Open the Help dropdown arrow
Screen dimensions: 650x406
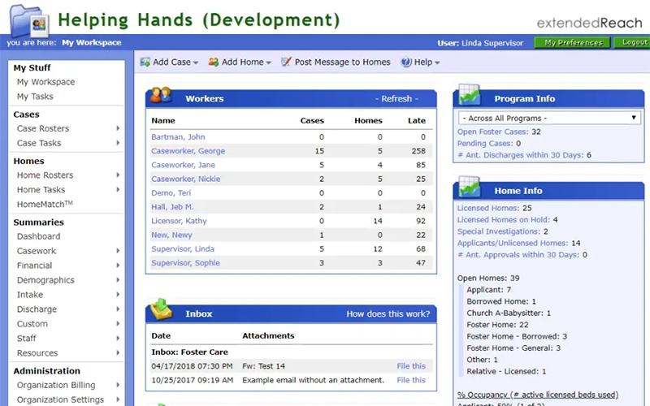point(437,63)
